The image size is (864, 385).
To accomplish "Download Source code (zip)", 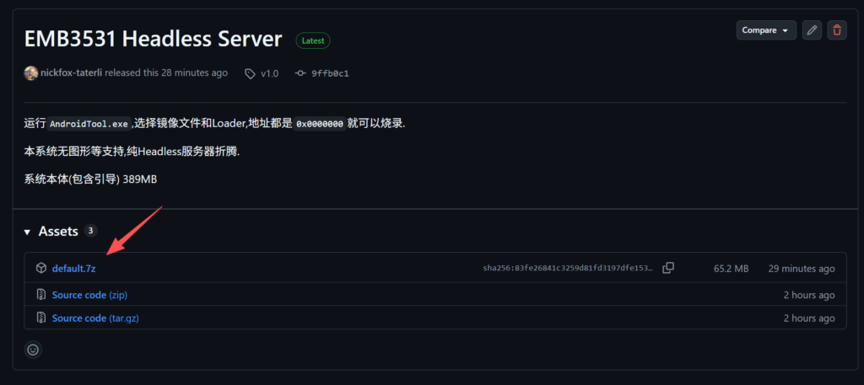I will click(89, 295).
